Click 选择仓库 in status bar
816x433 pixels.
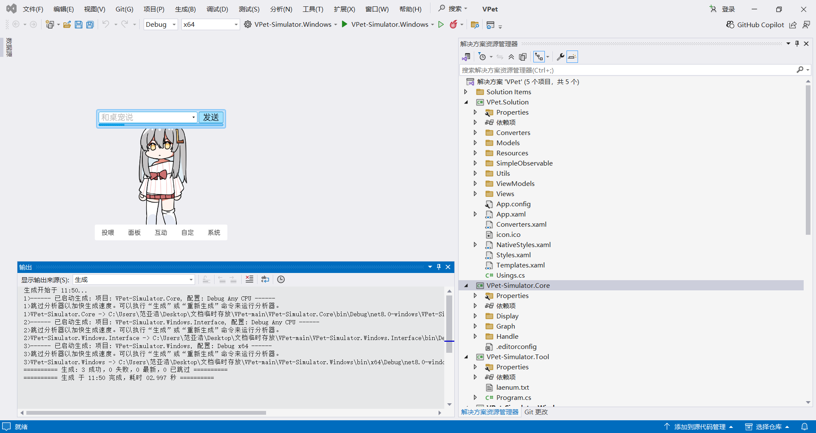click(767, 427)
